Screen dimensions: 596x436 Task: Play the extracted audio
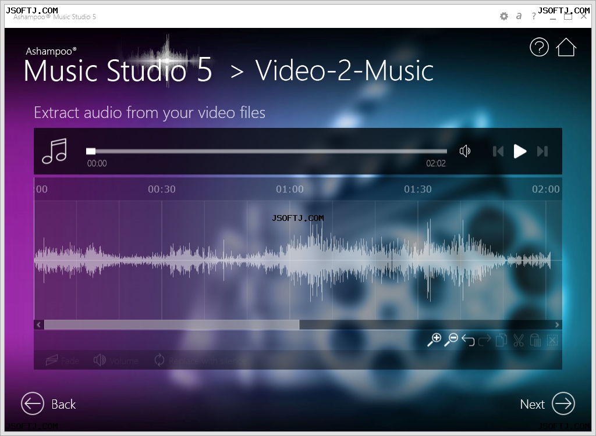520,151
